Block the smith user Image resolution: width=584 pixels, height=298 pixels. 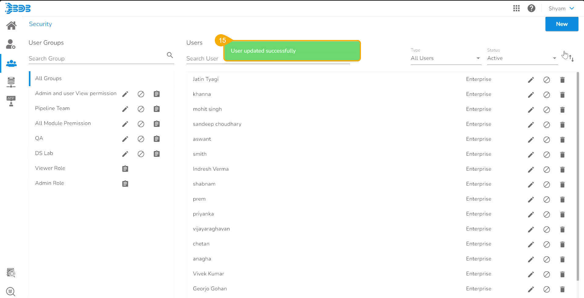(x=546, y=154)
